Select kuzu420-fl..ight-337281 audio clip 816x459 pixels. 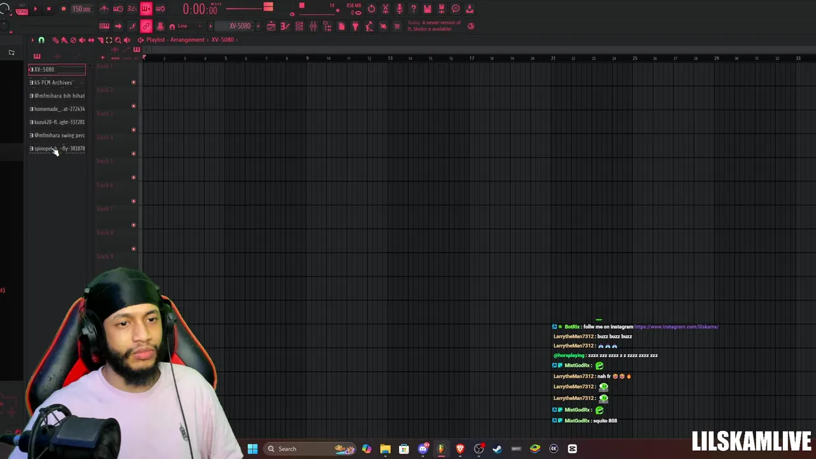(57, 122)
